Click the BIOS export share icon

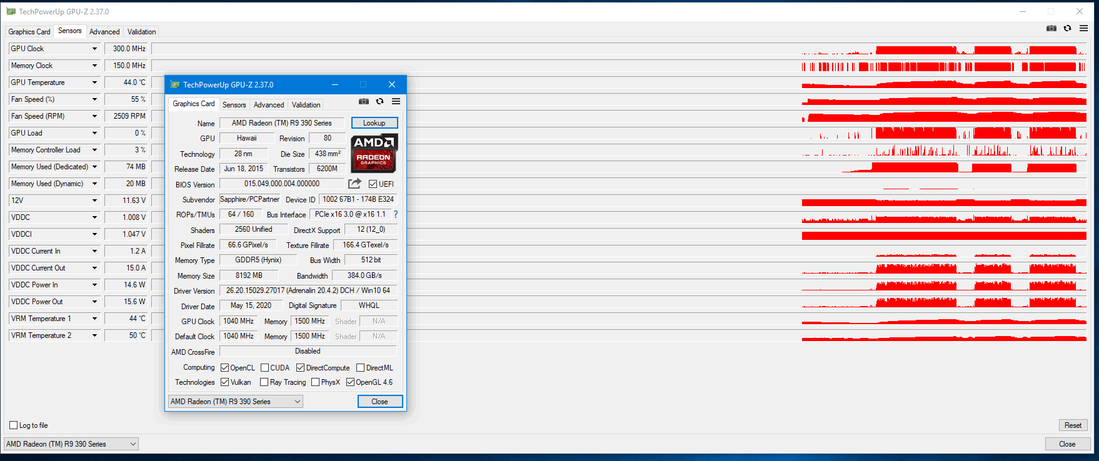click(x=354, y=184)
